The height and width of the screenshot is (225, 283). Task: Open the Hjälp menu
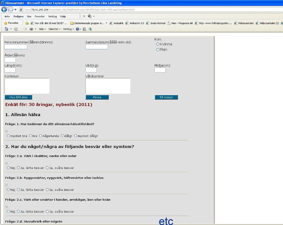[63, 16]
